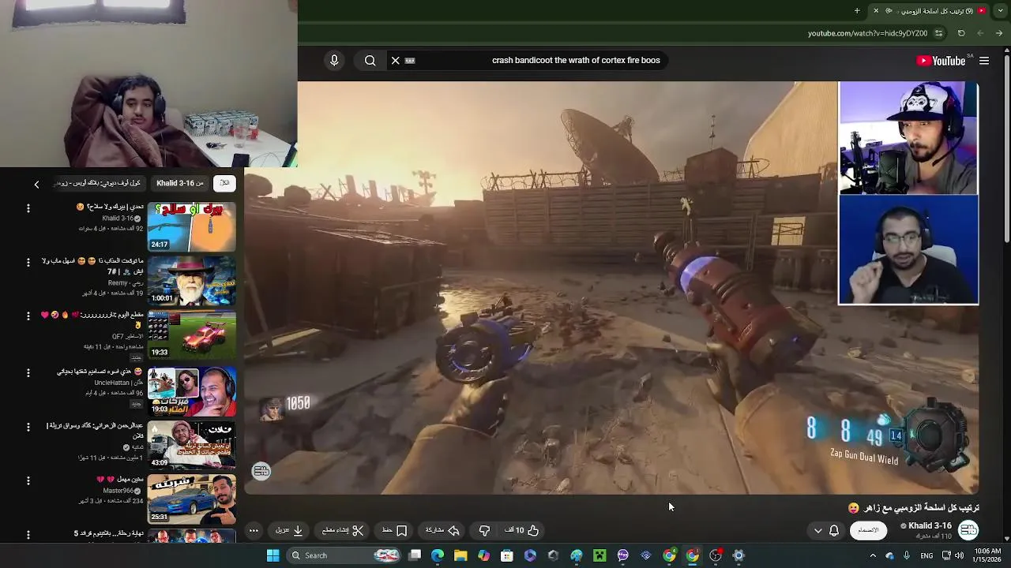Image resolution: width=1011 pixels, height=568 pixels.
Task: Open the Windows Start menu
Action: click(x=272, y=555)
